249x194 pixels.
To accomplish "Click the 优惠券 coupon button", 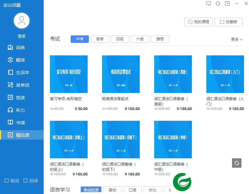I will 229,22.
